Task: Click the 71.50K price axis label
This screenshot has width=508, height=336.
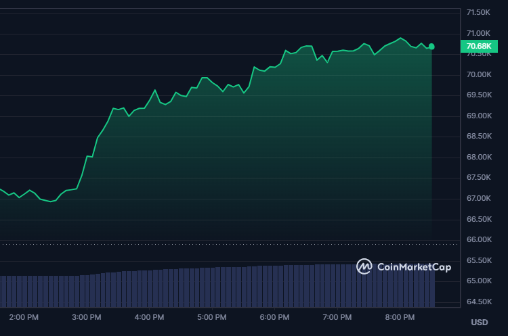Action: 478,13
